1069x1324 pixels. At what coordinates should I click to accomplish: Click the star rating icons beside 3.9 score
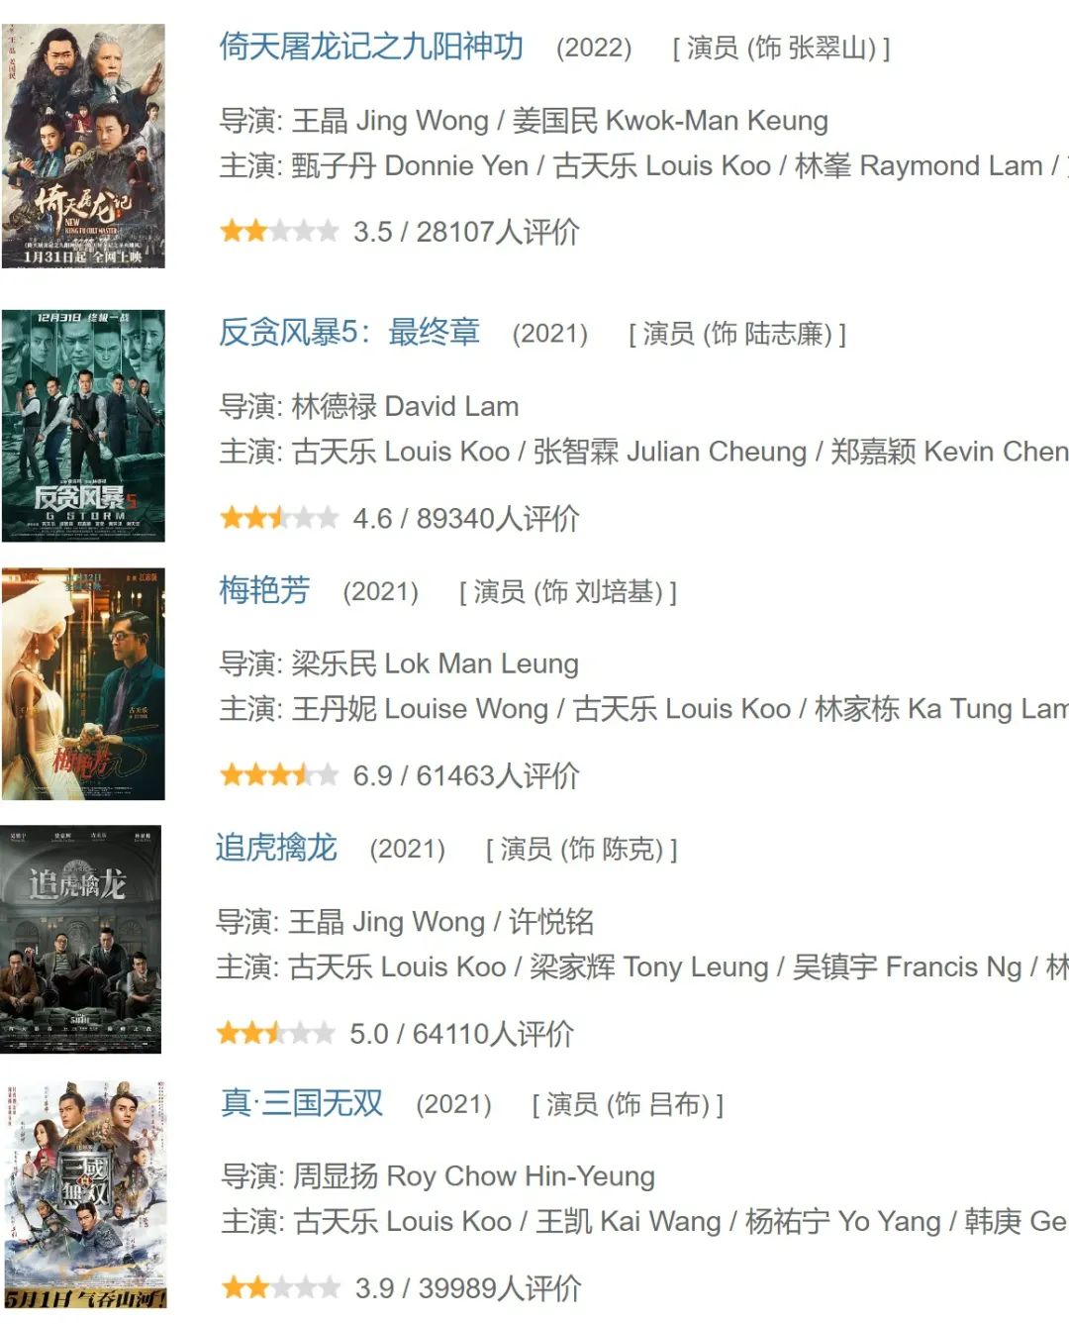[x=281, y=1288]
